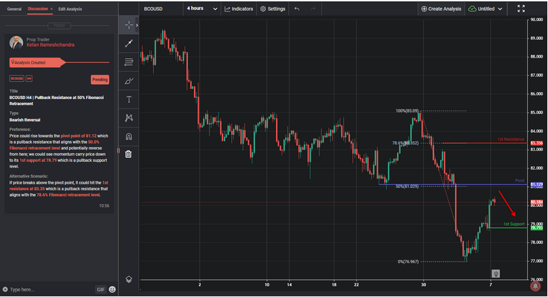Select the trend line drawing tool

click(x=129, y=43)
